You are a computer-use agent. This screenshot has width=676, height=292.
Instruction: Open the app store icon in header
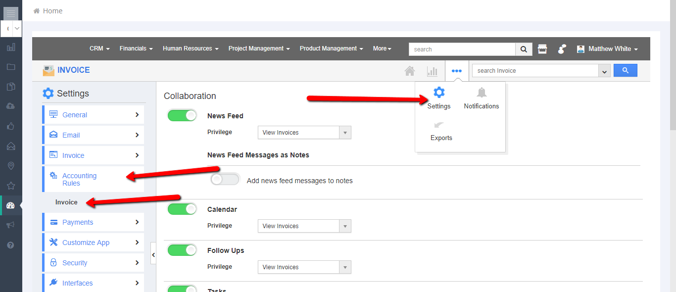point(542,49)
